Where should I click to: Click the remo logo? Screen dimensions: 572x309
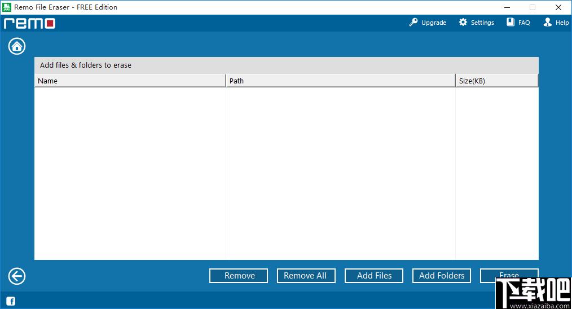[29, 23]
